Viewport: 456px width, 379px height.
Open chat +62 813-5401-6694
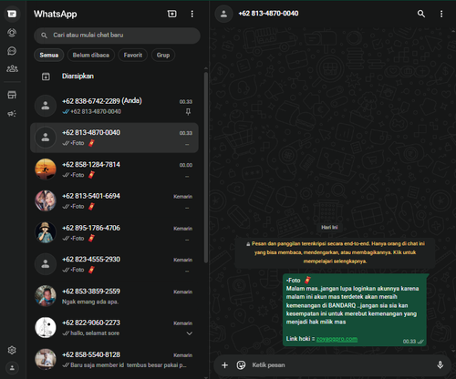click(114, 201)
